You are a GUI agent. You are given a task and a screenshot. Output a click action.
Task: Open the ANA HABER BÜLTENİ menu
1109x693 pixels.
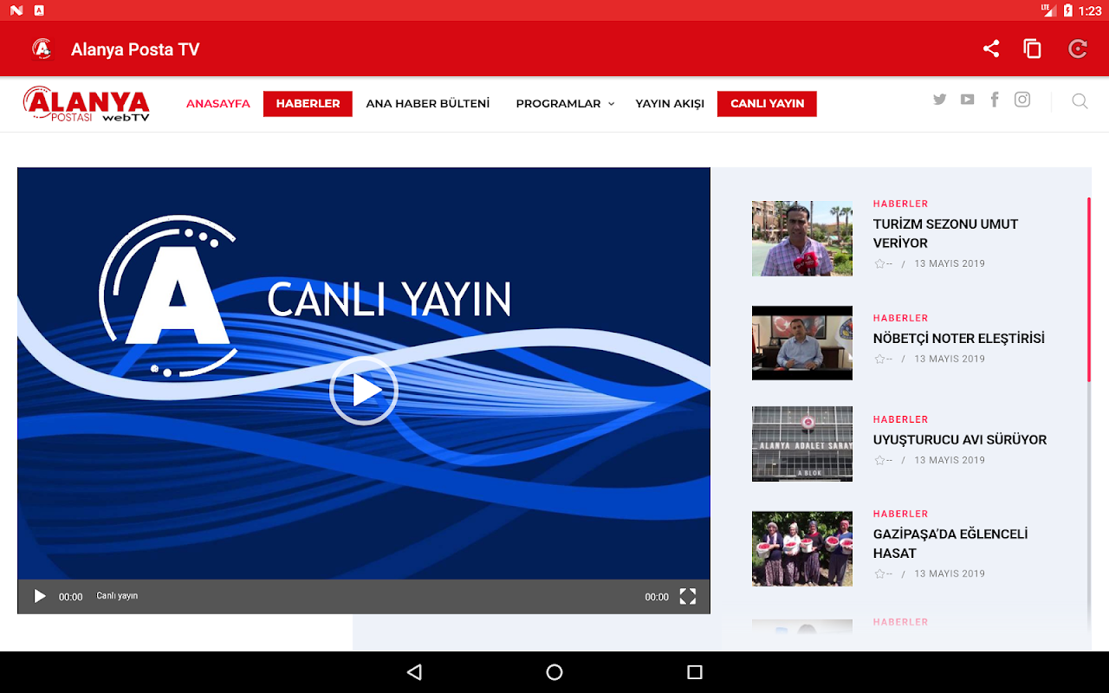point(428,104)
